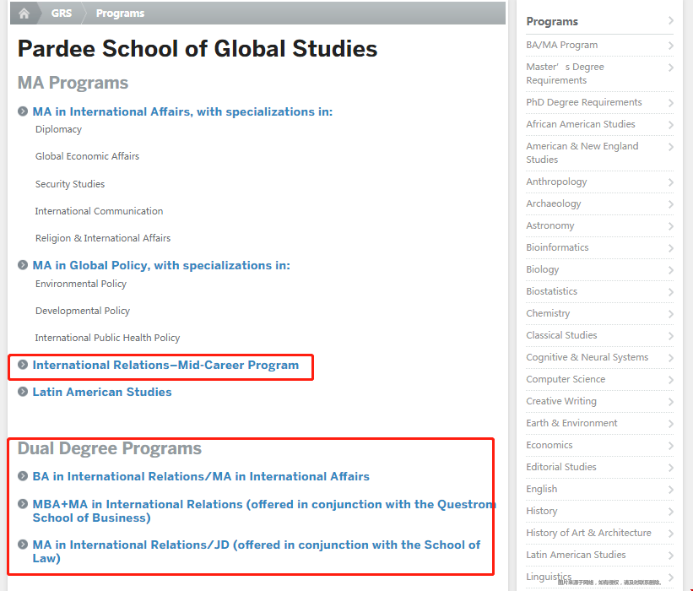This screenshot has width=693, height=591.
Task: Click bullet icon beside MA in Global Policy
Action: point(23,265)
